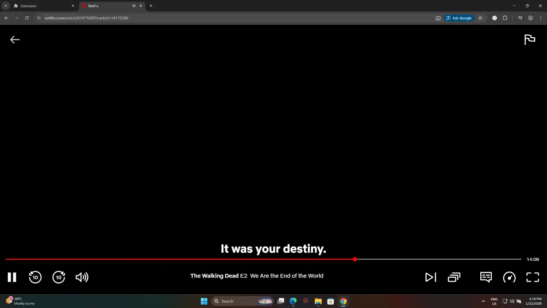Screen dimensions: 547x308
Task: Click the Ask Google button
Action: pos(459,18)
